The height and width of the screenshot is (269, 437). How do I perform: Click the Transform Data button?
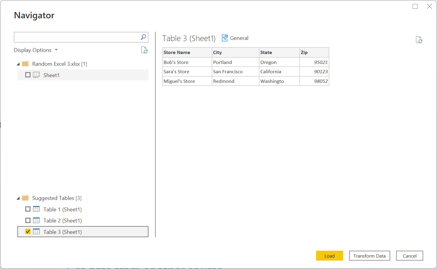pyautogui.click(x=370, y=255)
